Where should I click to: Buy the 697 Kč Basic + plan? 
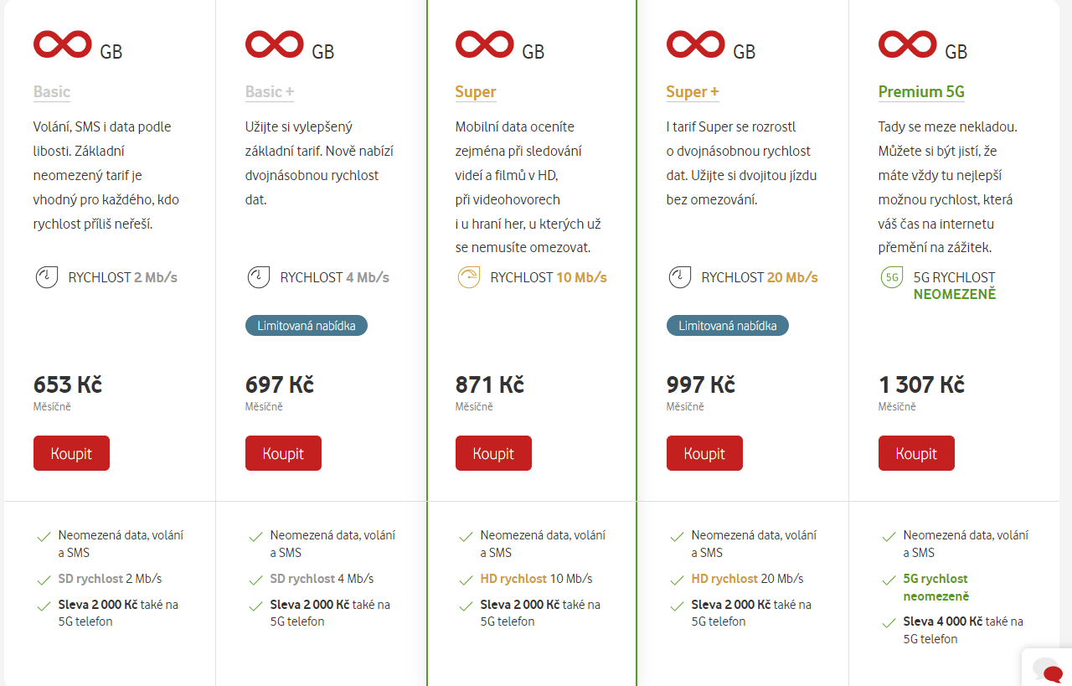coord(283,453)
